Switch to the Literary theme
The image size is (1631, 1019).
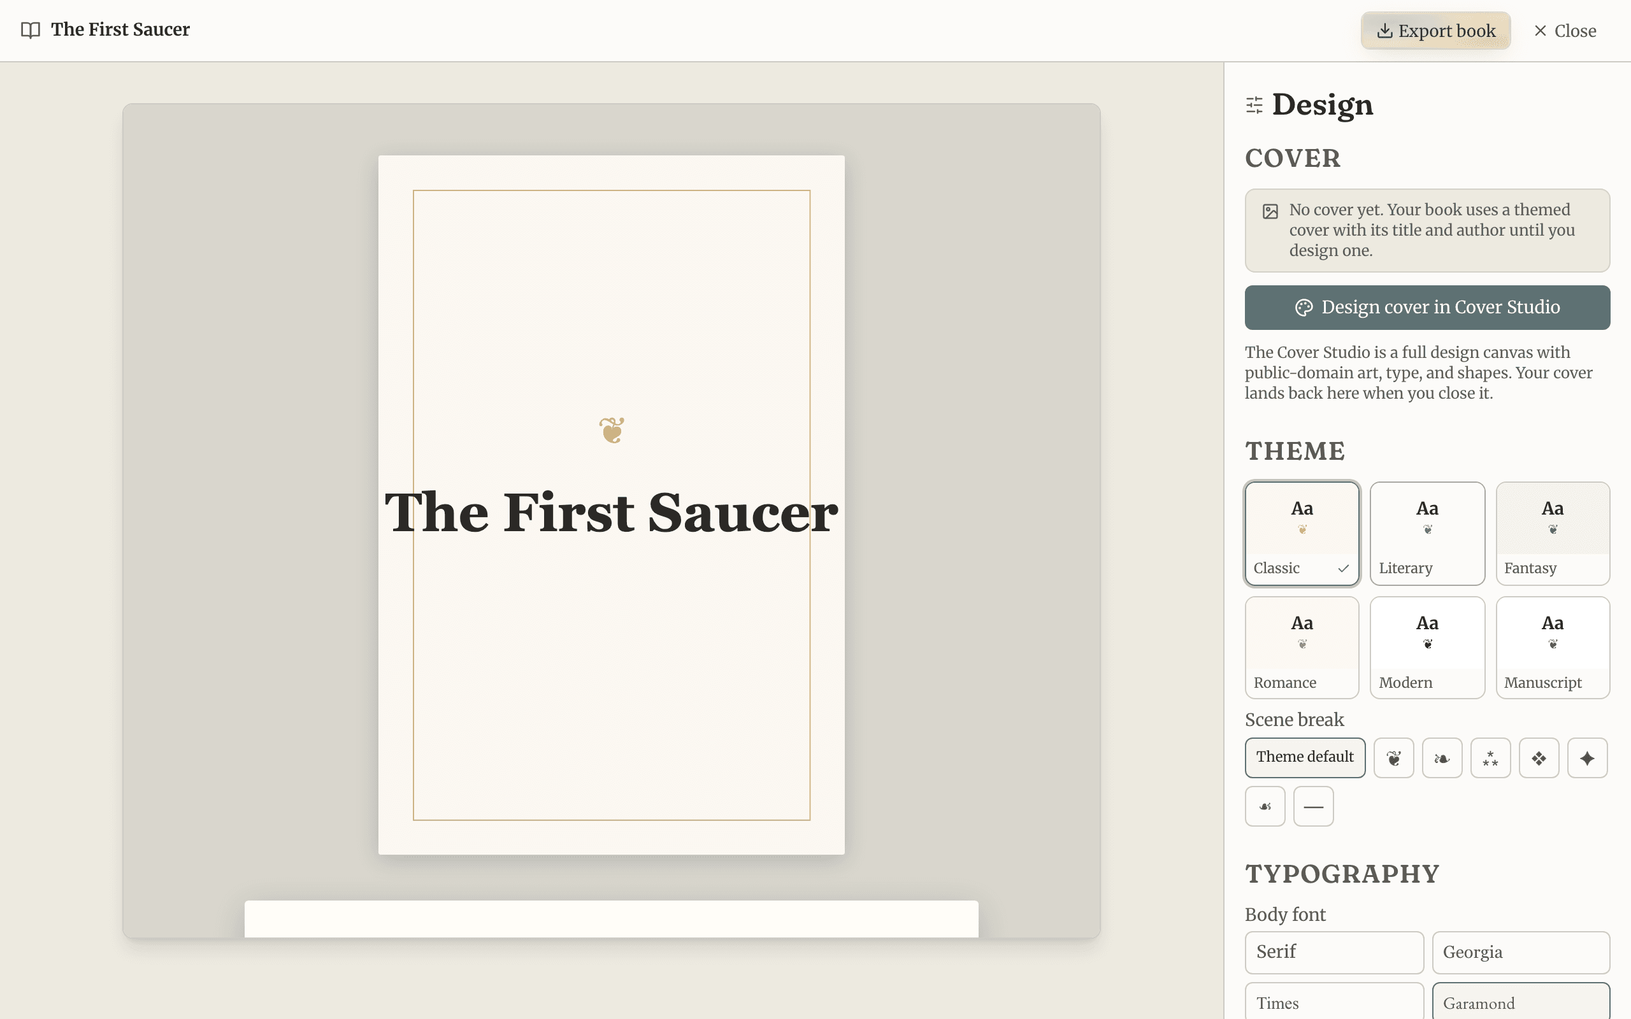[1428, 533]
